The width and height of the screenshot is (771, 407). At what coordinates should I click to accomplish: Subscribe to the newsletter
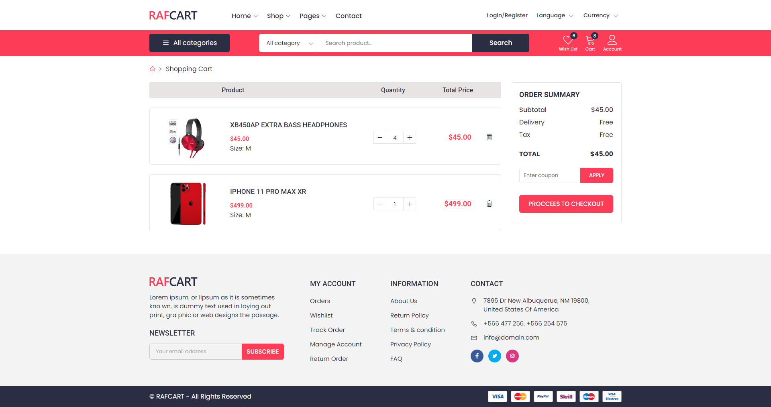[x=263, y=352]
